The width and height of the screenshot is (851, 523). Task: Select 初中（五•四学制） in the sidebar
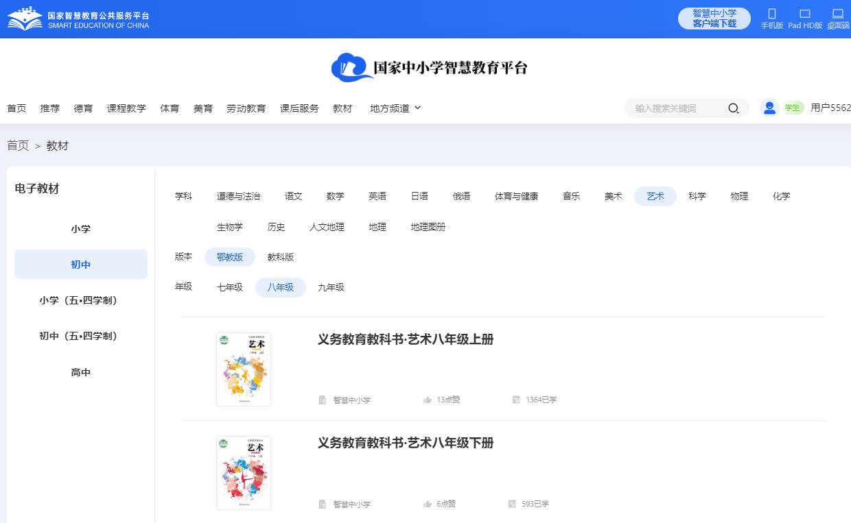click(81, 336)
